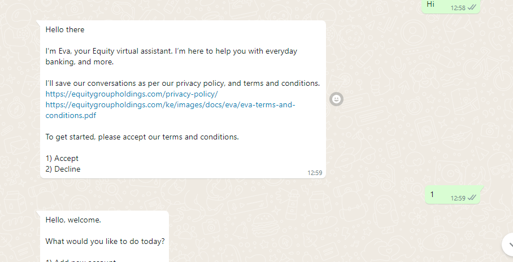Open the eva-terms-and-conditions.pdf link

(x=170, y=110)
